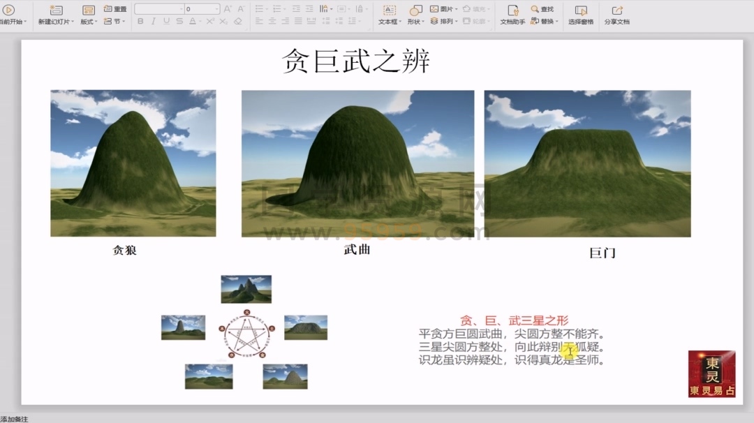
Task: Expand the font name dropdown
Action: coord(181,8)
